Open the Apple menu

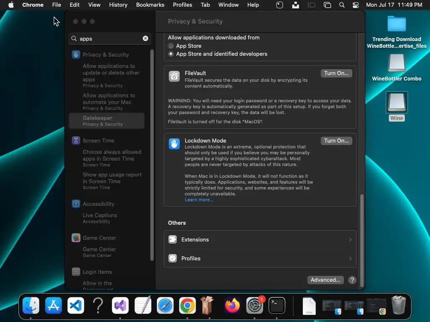pos(11,5)
